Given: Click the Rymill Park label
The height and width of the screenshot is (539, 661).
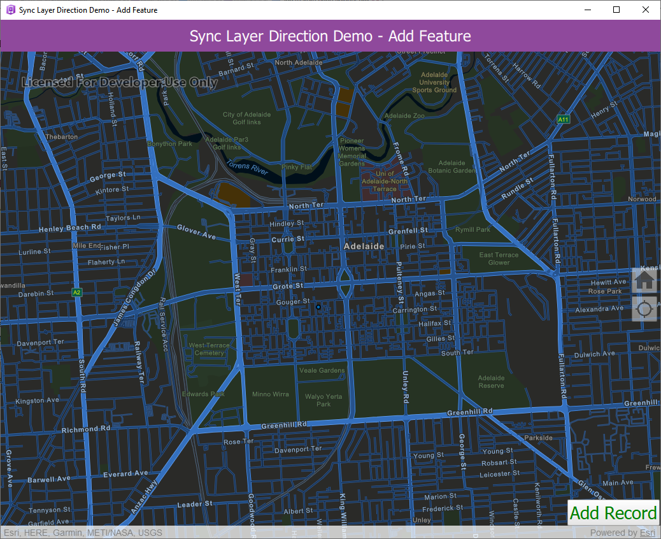Looking at the screenshot, I should [x=473, y=229].
